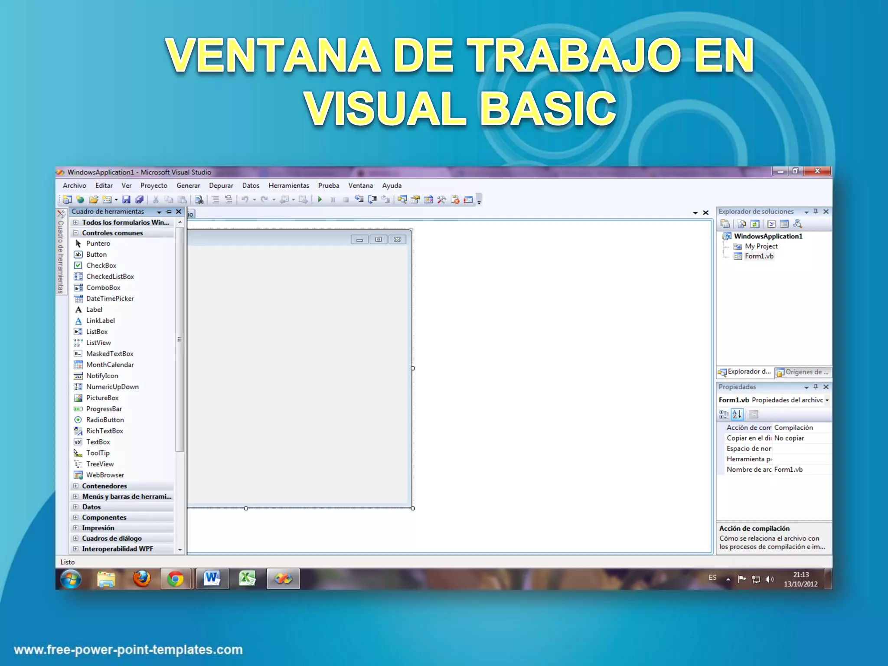Click the Toolbox wrench-and-hammer toolbar icon
This screenshot has height=666, width=888.
(x=441, y=199)
